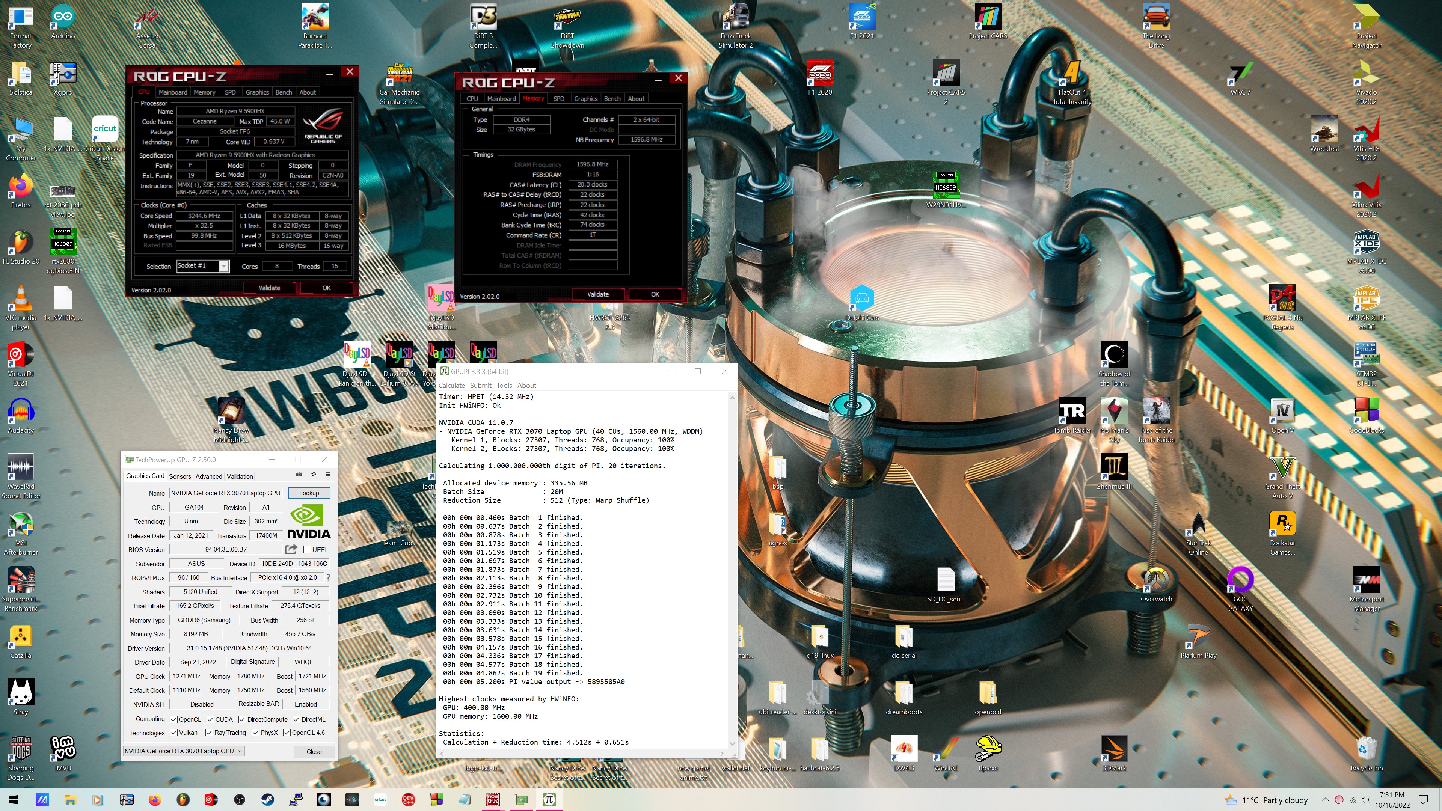Click GPUPI vertical scrollbar down arrow

(732, 744)
